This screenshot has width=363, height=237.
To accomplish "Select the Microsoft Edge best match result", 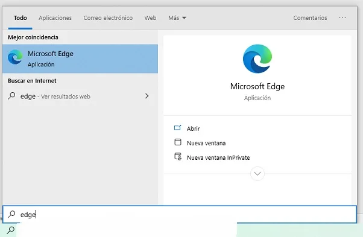I will point(80,58).
